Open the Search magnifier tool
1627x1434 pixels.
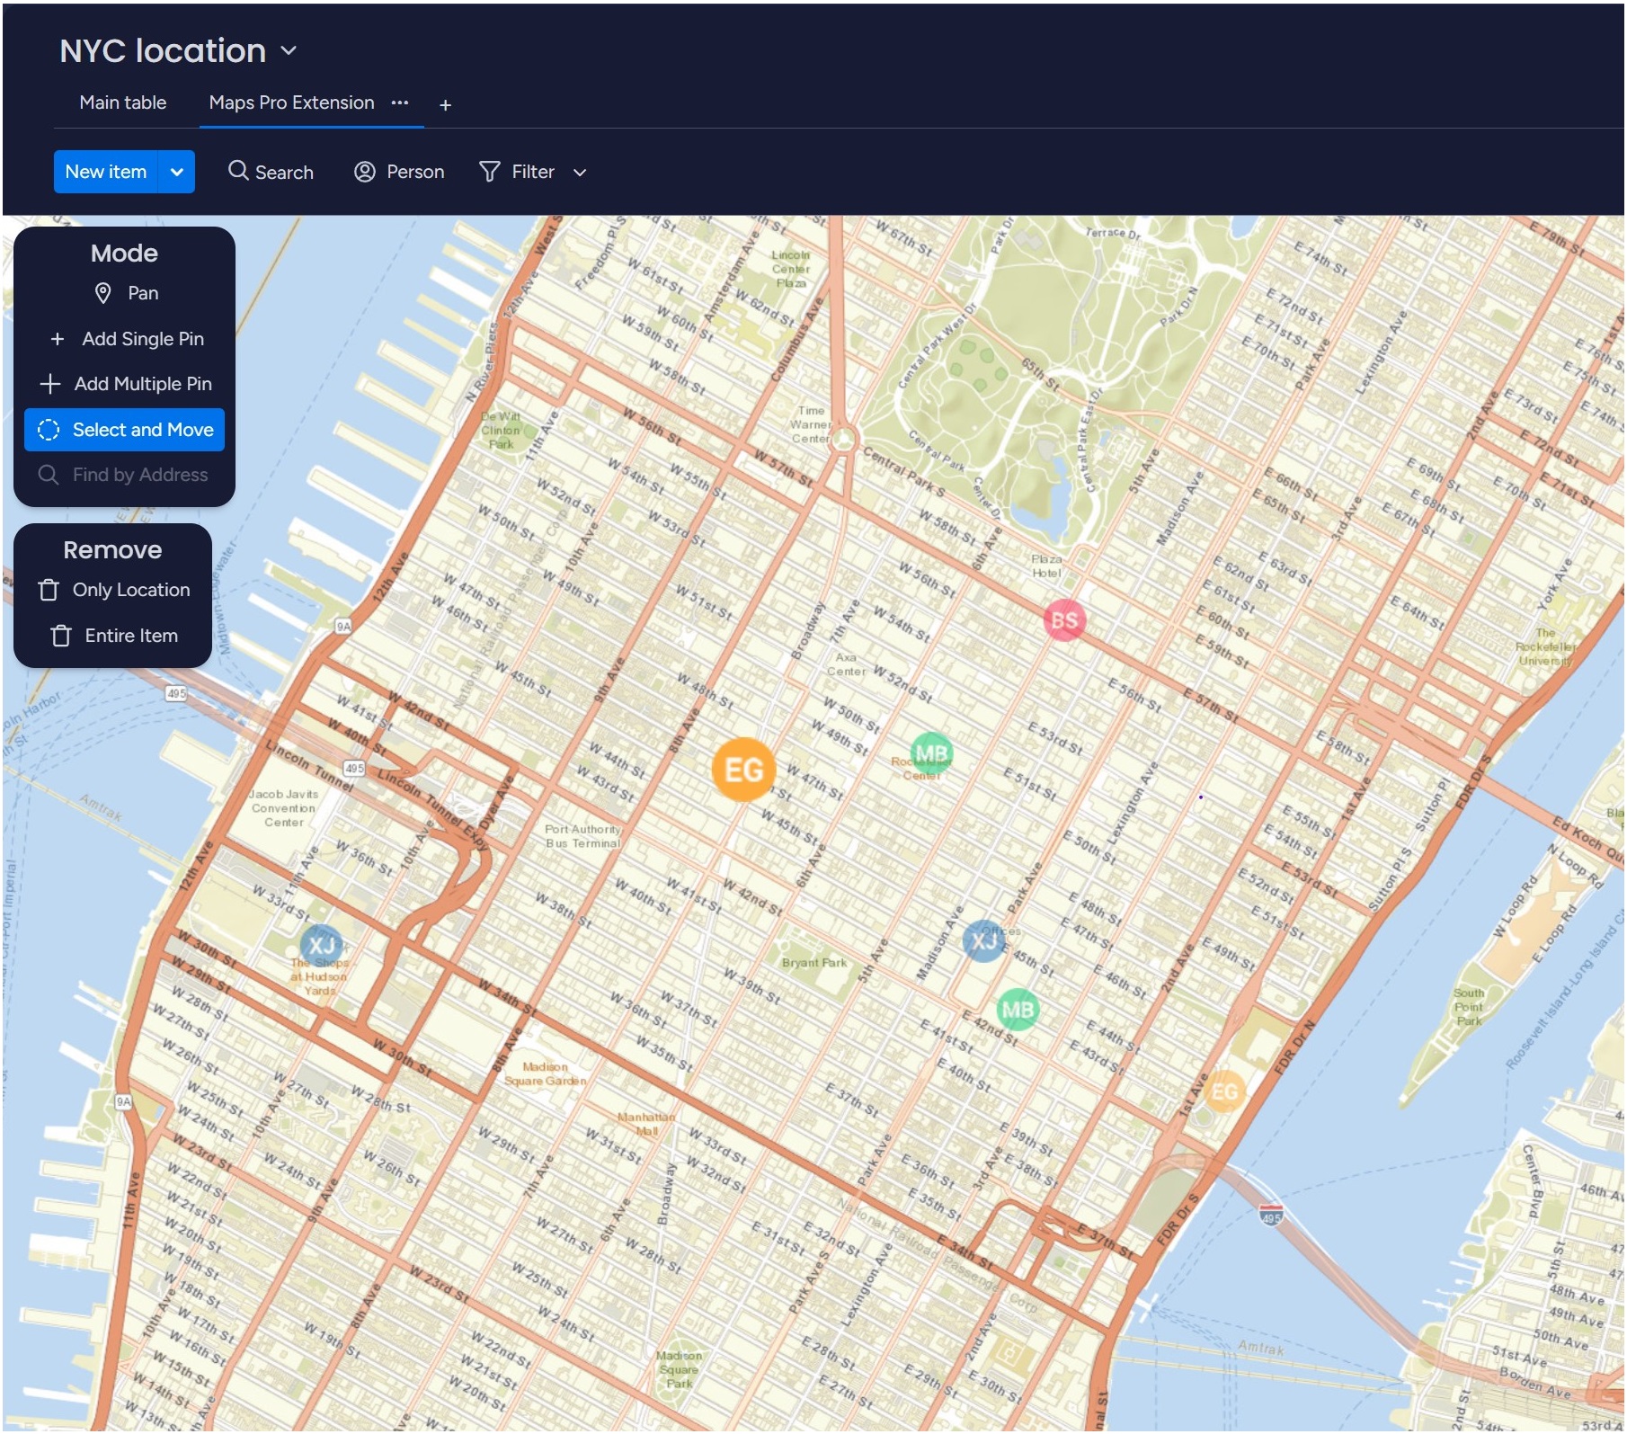238,171
